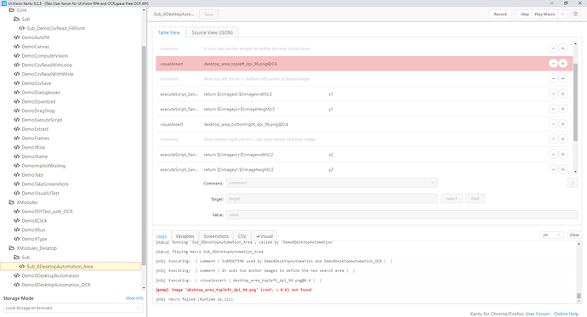
Task: Open the Logs tab
Action: click(x=162, y=236)
